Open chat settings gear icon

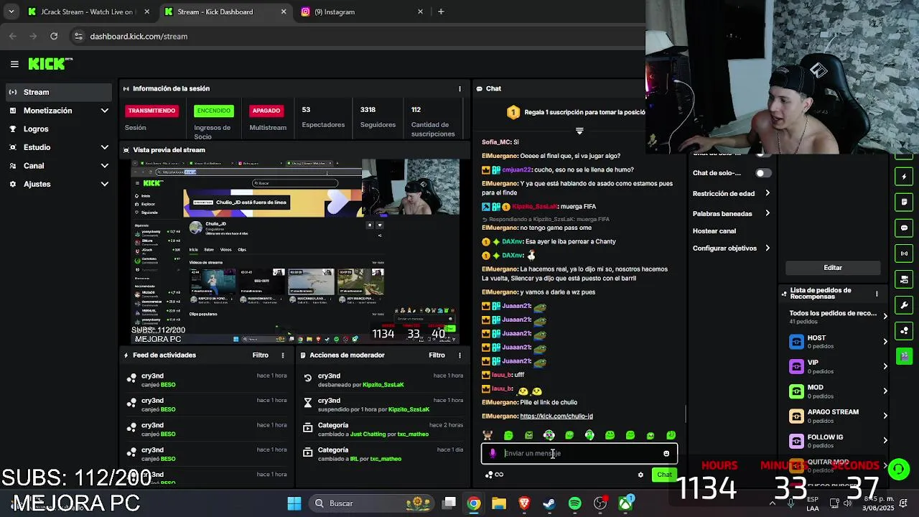(640, 474)
